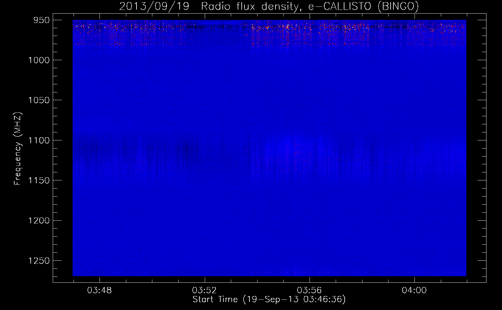Click the 03:56 time axis label

point(309,290)
